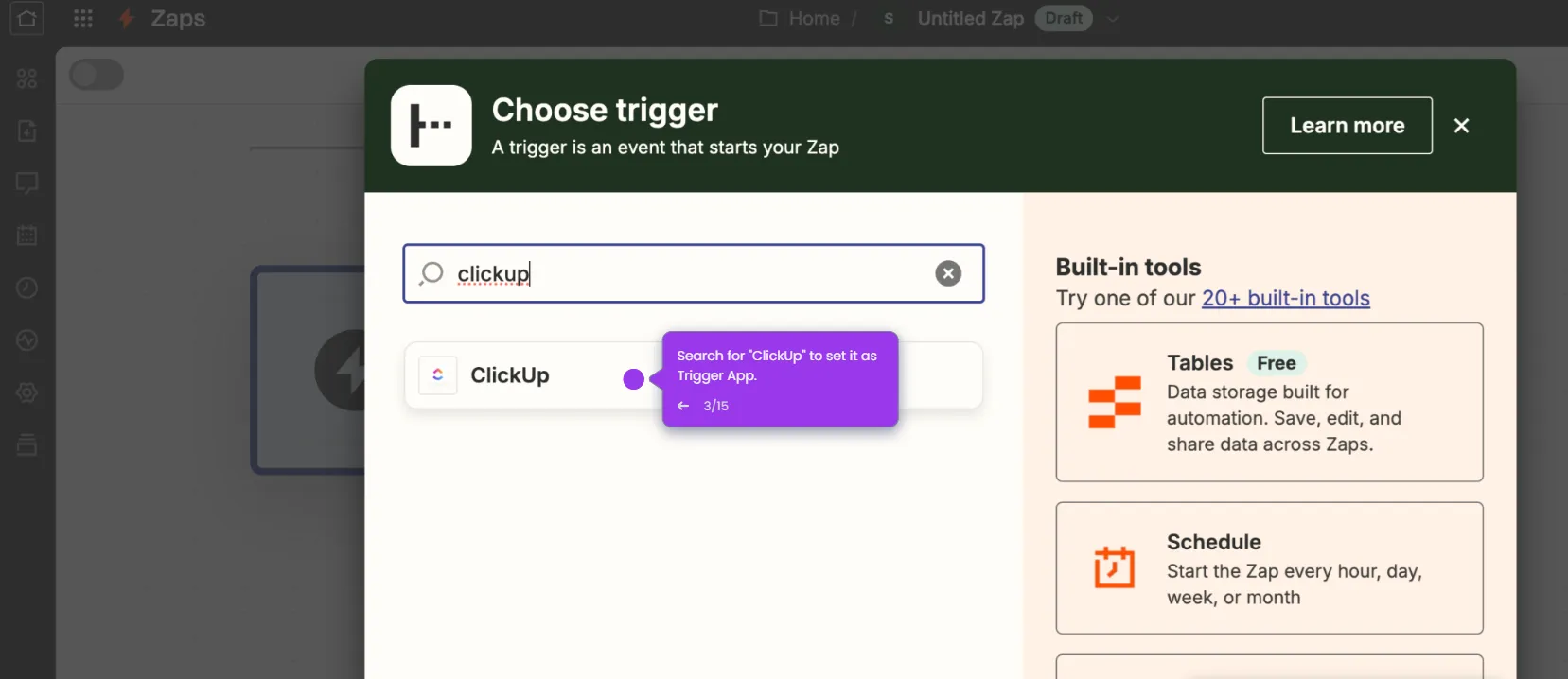This screenshot has width=1568, height=679.
Task: Click the Tables tool icon
Action: pyautogui.click(x=1115, y=403)
